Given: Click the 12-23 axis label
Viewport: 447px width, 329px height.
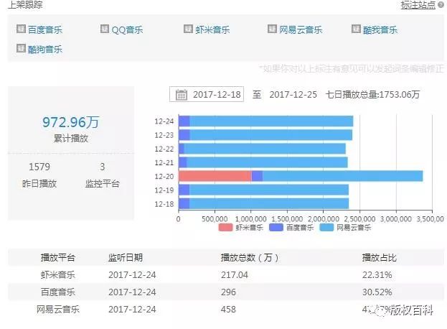Looking at the screenshot, I should pos(164,135).
